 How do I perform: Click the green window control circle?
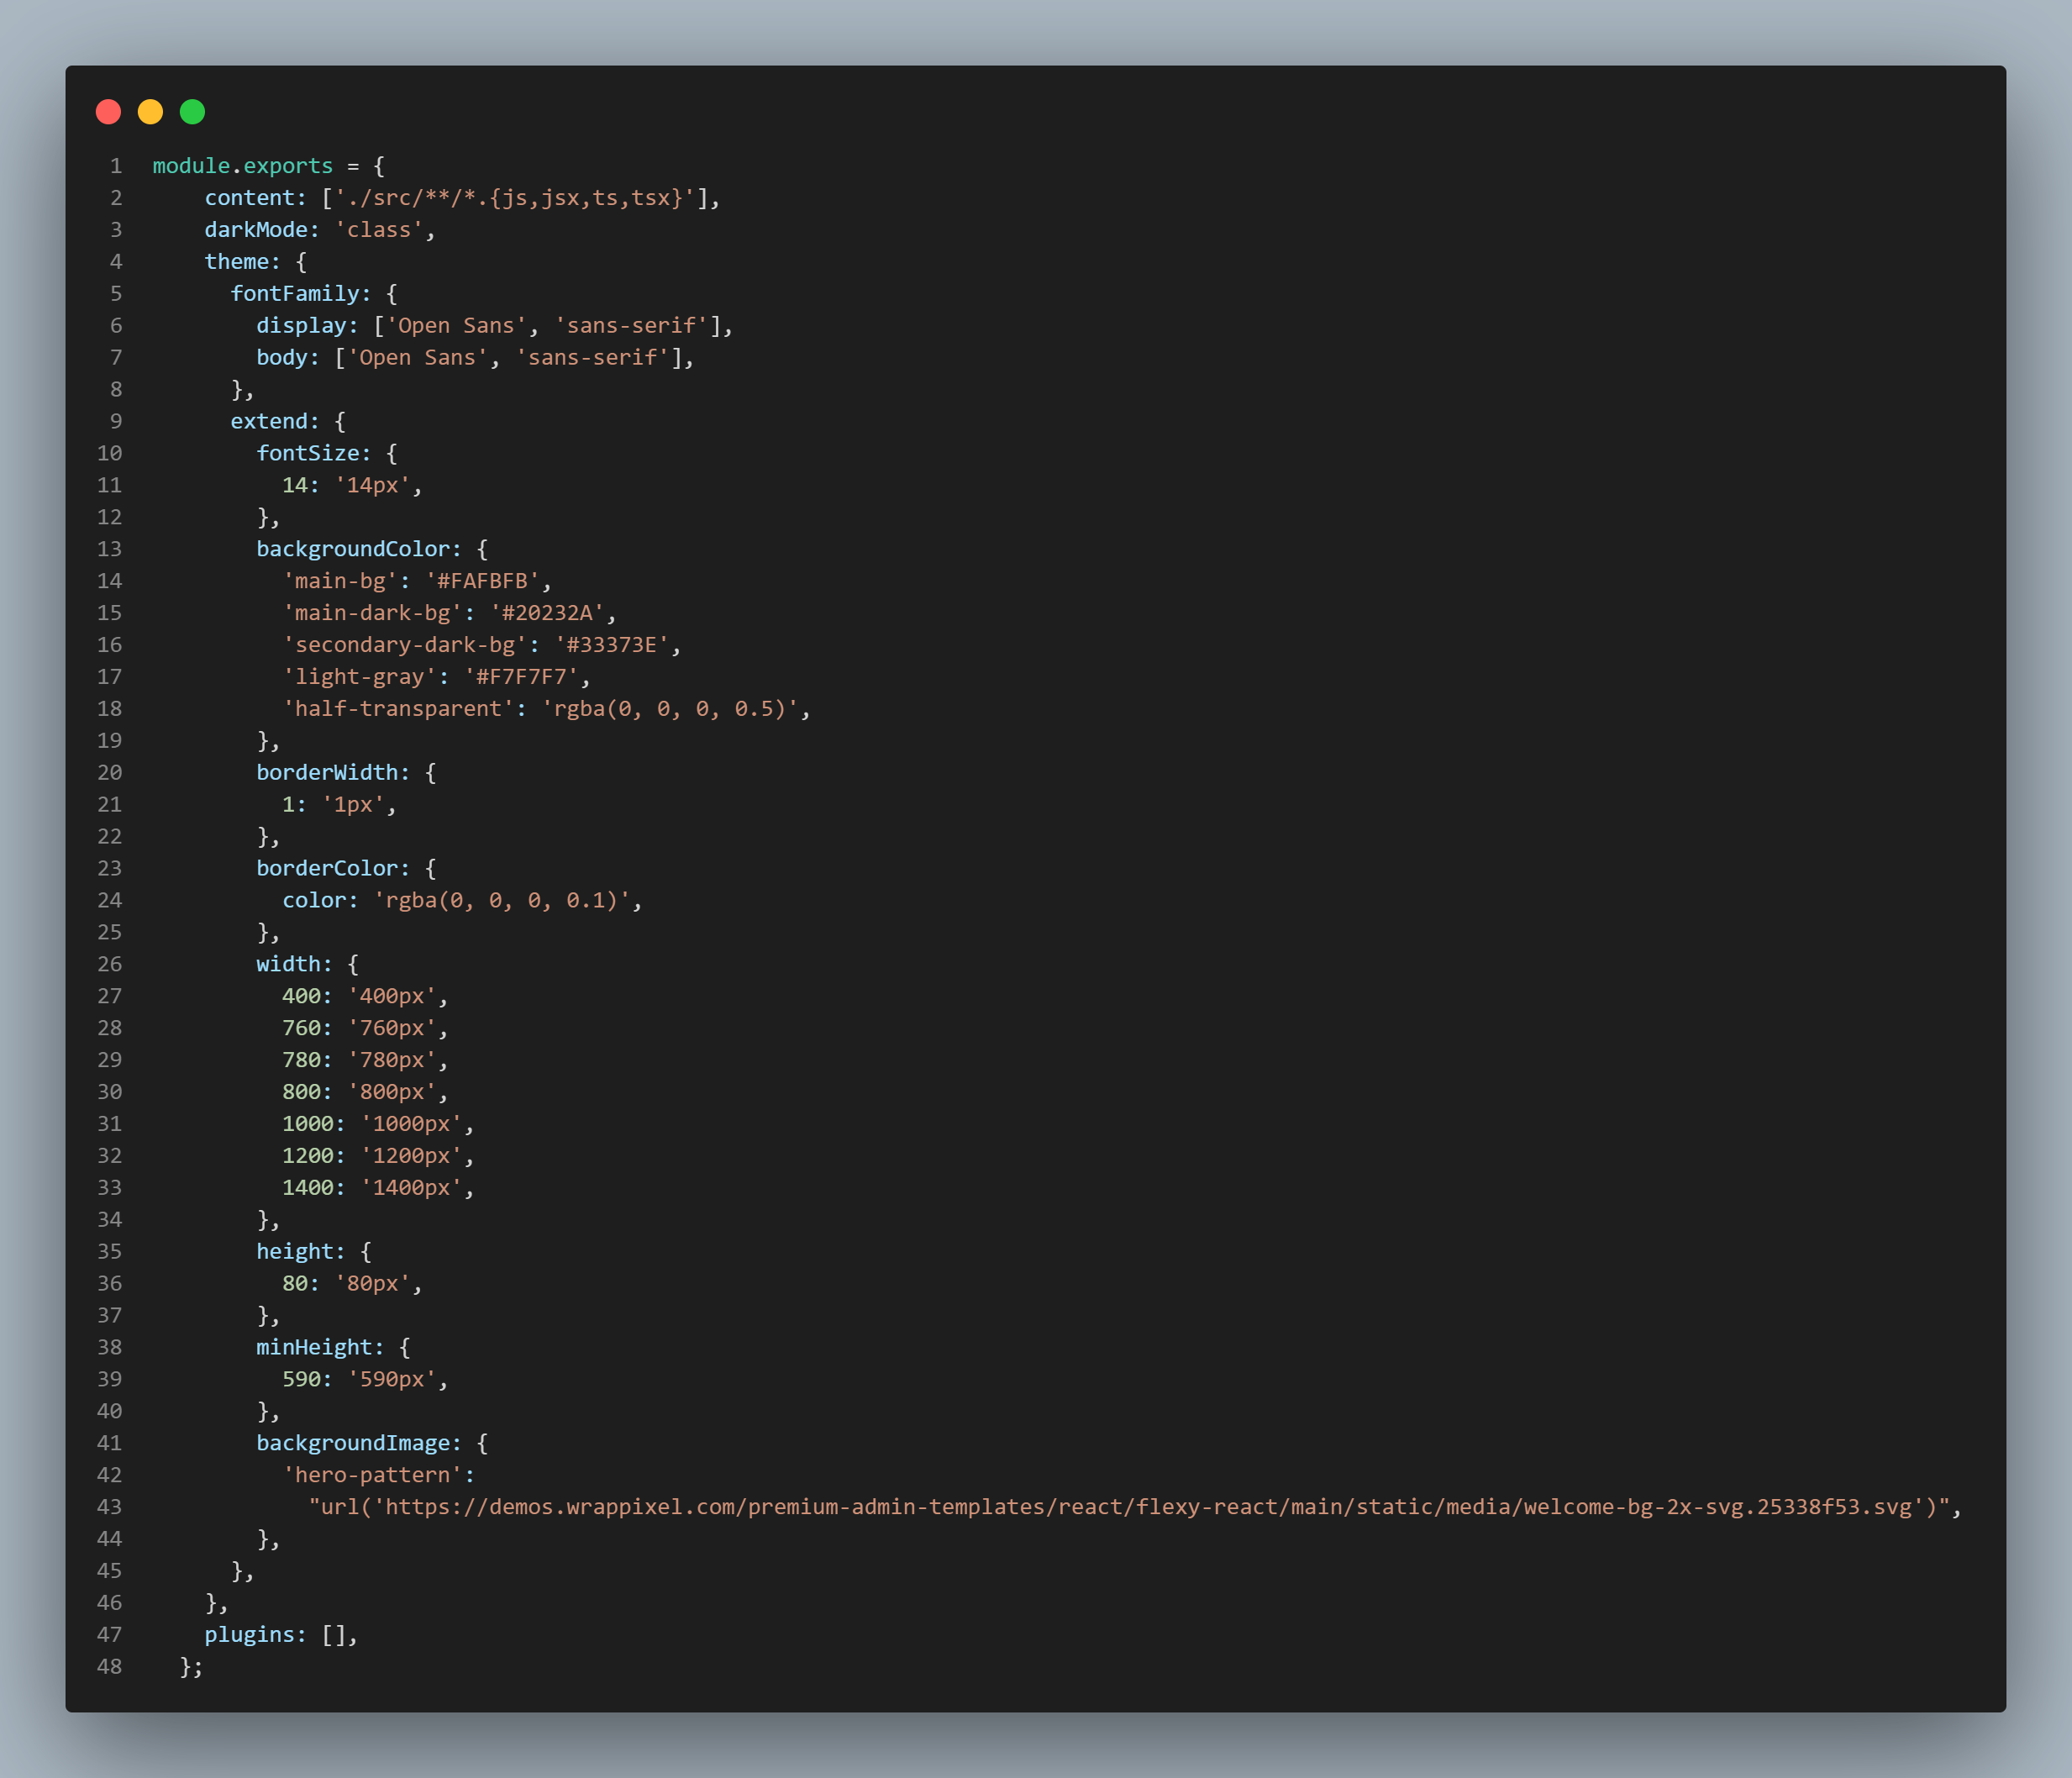(192, 113)
